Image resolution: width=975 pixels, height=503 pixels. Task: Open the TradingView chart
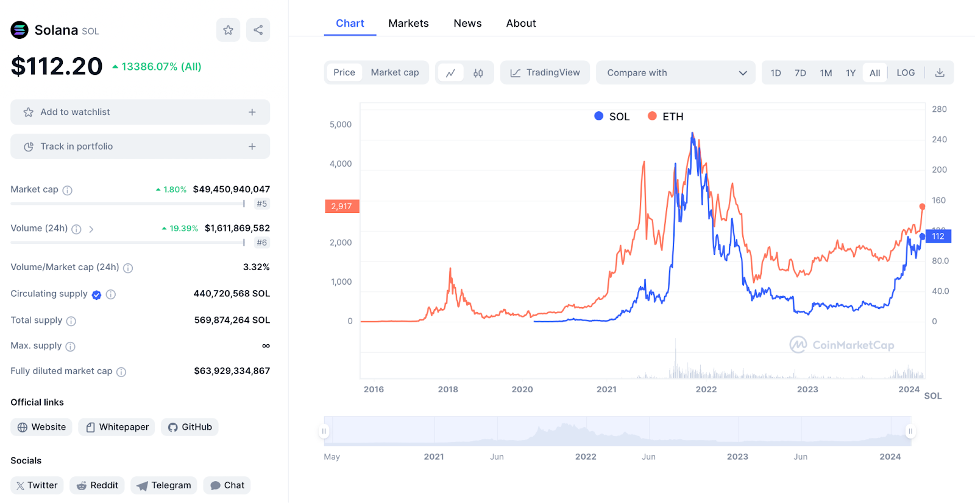coord(545,72)
